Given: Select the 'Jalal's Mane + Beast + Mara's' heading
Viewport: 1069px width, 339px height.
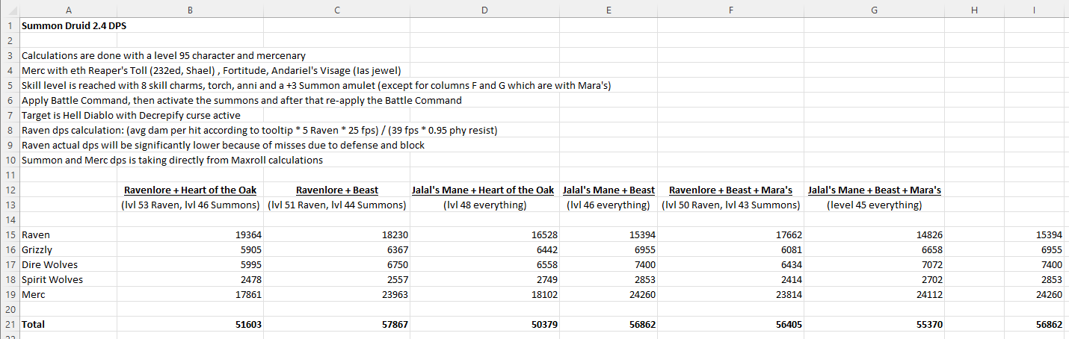Looking at the screenshot, I should click(x=874, y=190).
